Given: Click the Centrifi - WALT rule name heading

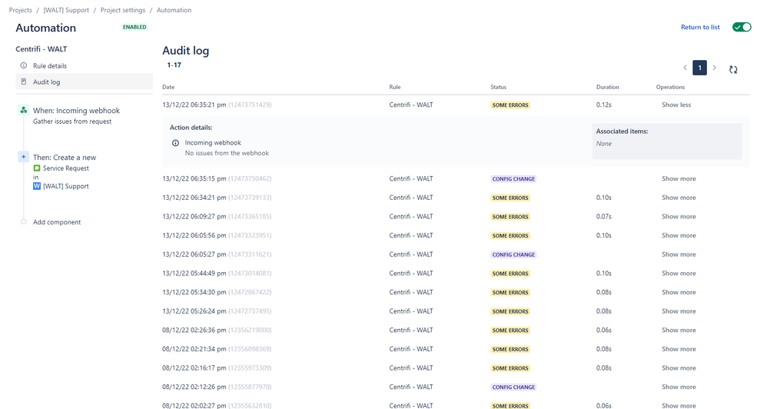Looking at the screenshot, I should coord(41,49).
